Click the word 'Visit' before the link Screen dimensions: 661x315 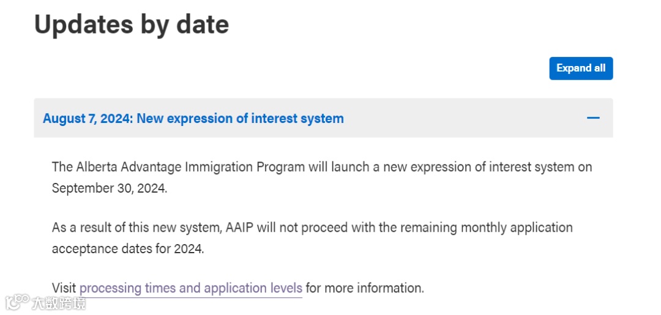[x=64, y=289]
